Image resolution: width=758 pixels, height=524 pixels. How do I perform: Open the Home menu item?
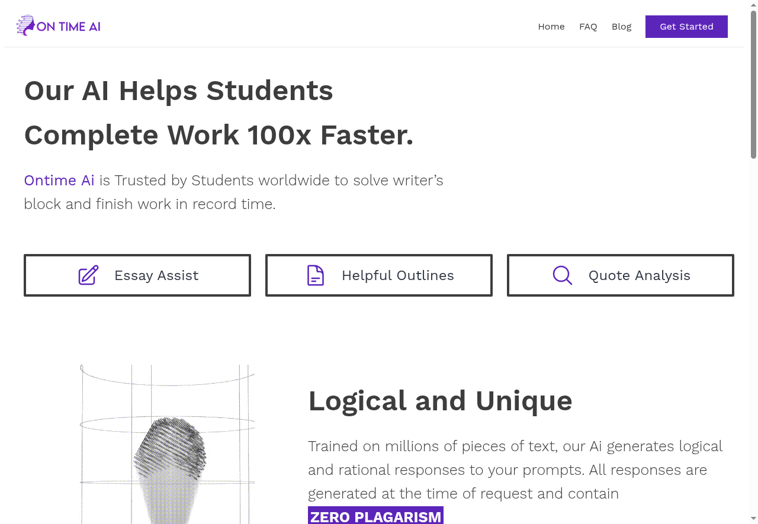click(x=551, y=27)
